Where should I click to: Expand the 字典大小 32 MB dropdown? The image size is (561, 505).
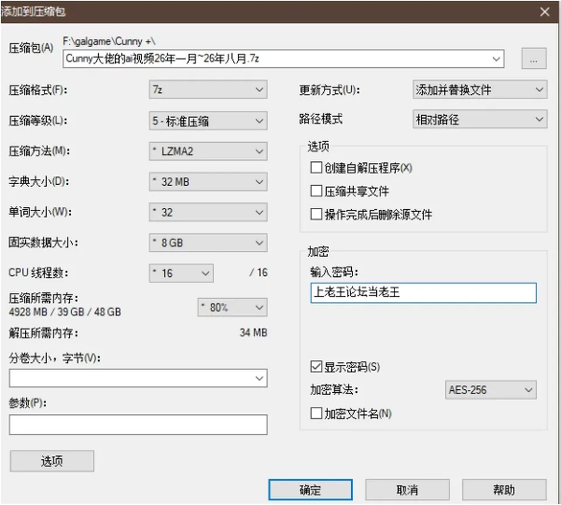208,182
